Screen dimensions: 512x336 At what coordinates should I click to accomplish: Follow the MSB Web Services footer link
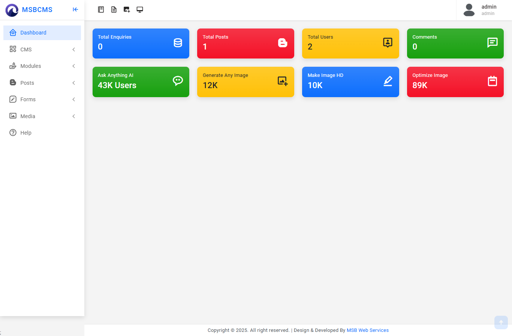tap(367, 330)
